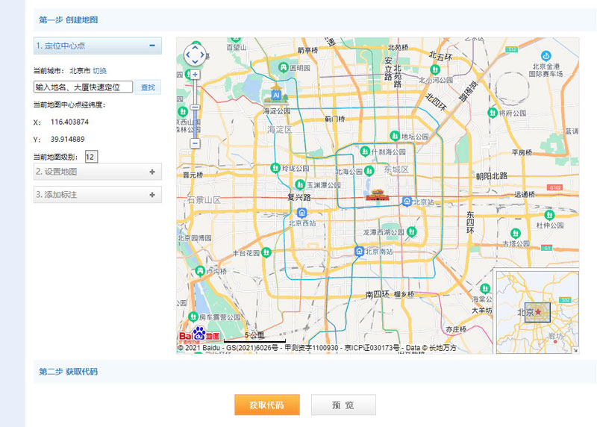
Task: Click the 北海公园 park icon
Action: click(369, 171)
